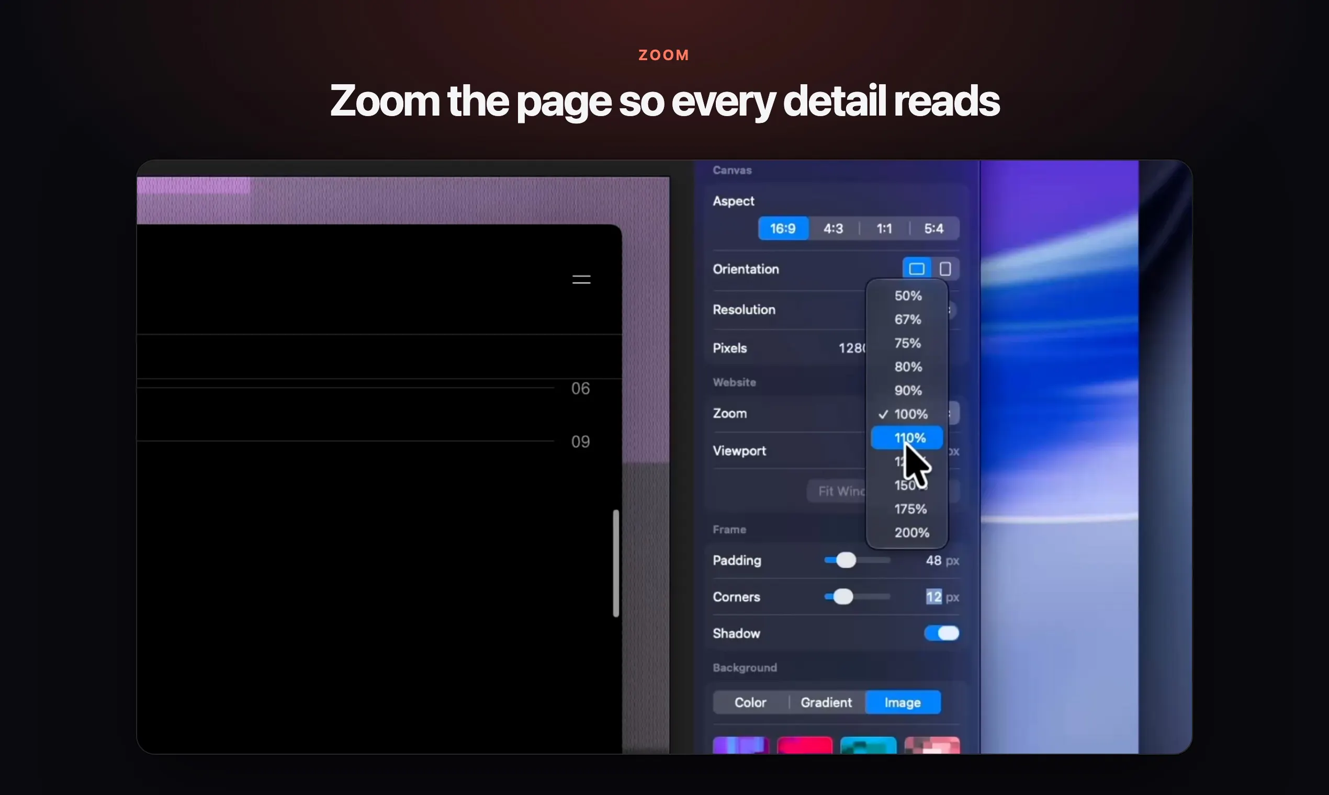
Task: Pick the teal background image thumbnail
Action: 868,745
